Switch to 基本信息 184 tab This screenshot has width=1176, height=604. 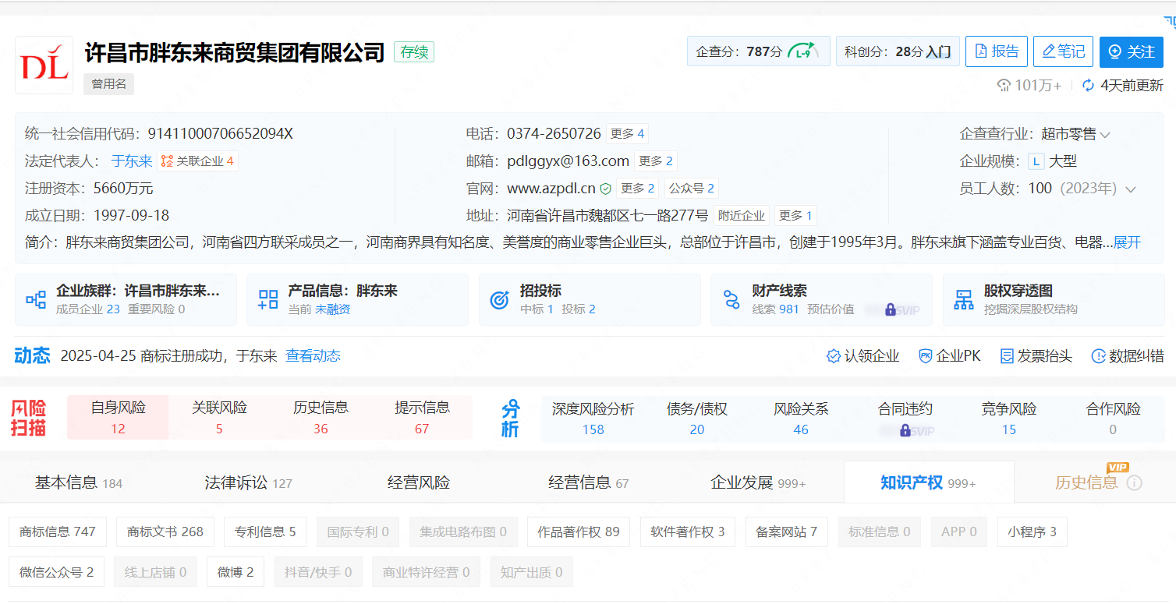click(x=79, y=482)
